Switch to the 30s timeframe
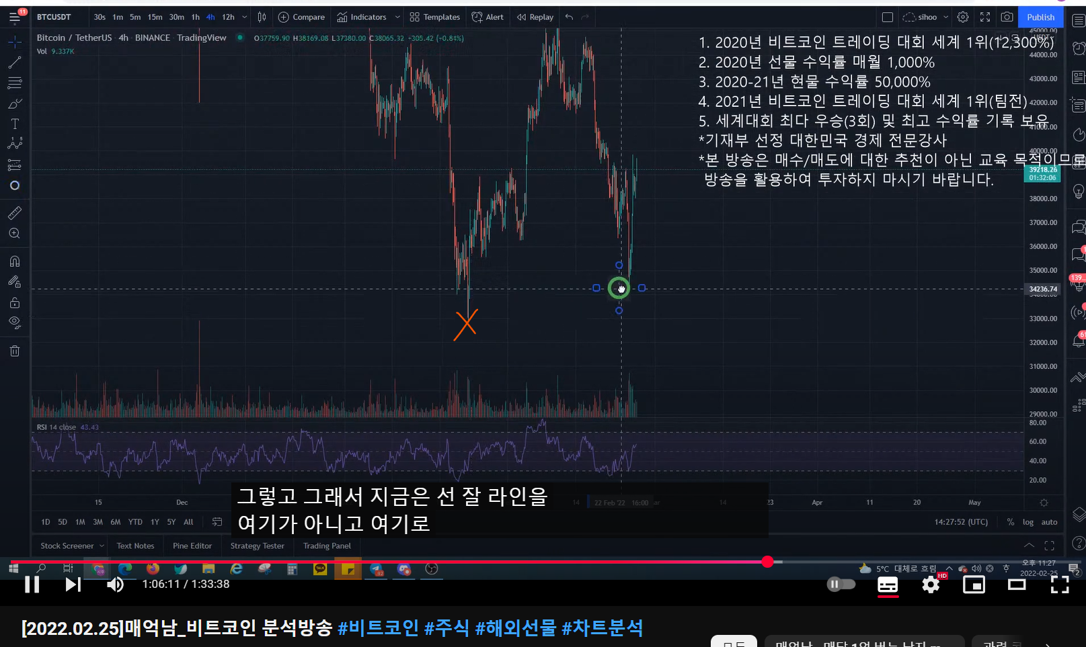Viewport: 1086px width, 647px height. 100,17
